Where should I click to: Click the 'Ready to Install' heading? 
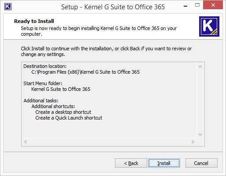tap(34, 21)
